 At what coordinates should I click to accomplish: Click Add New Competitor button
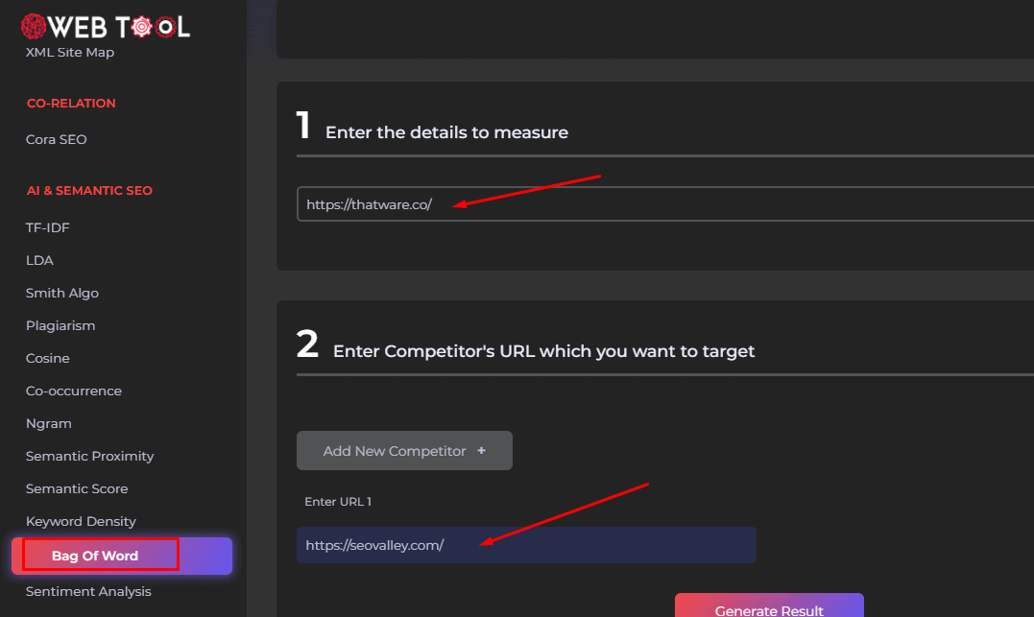coord(404,451)
